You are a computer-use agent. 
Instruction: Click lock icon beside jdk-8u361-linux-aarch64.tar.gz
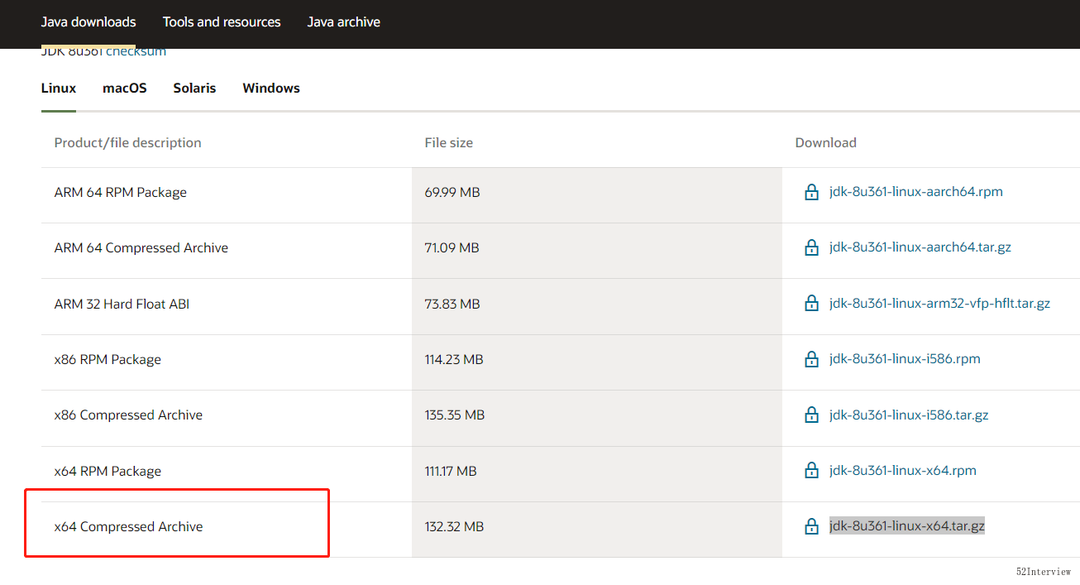(812, 247)
